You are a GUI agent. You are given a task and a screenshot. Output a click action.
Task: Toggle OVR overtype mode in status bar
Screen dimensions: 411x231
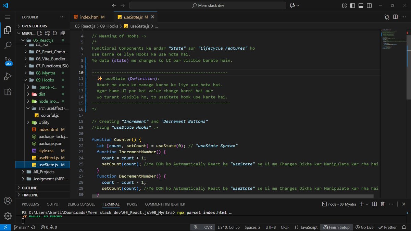[208, 227]
